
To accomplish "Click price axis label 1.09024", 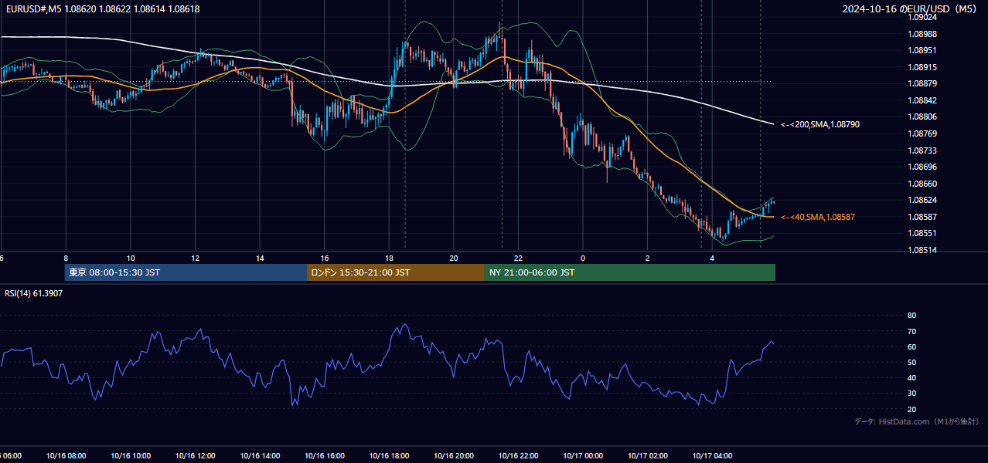I will 922,17.
